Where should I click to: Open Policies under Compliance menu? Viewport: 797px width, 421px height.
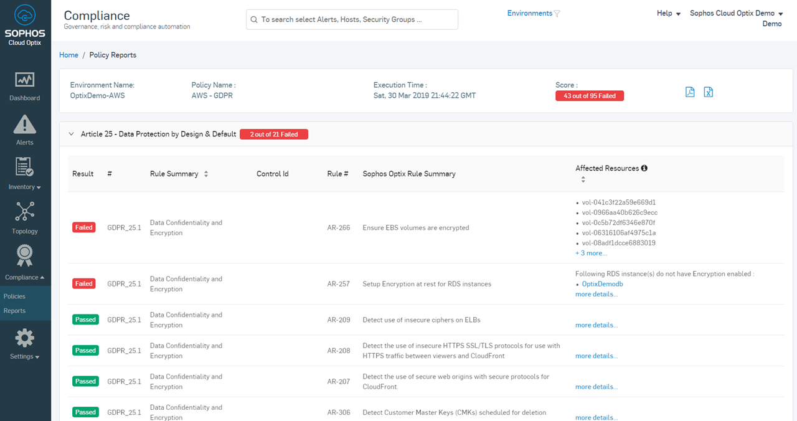point(15,296)
